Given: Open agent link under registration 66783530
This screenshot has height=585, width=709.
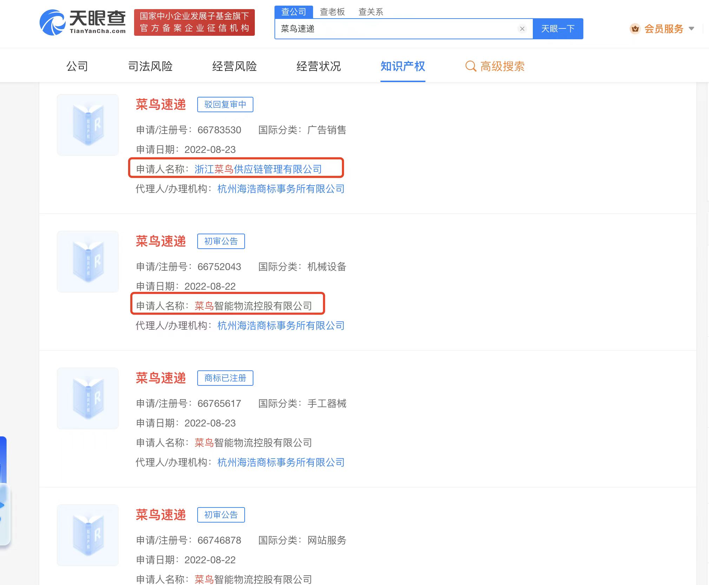Looking at the screenshot, I should click(281, 189).
